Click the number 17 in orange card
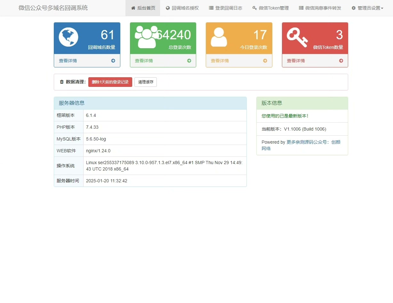Image resolution: width=393 pixels, height=303 pixels. 260,35
